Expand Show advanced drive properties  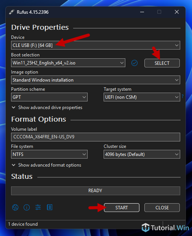point(47,108)
